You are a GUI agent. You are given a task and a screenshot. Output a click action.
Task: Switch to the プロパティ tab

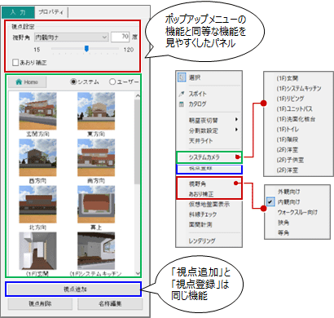coord(51,12)
